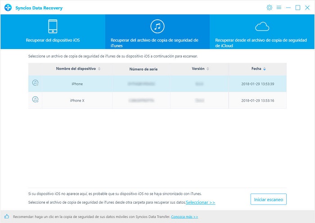Sort by Nombre del dispositivo arrow
This screenshot has width=315, height=223.
pos(99,69)
